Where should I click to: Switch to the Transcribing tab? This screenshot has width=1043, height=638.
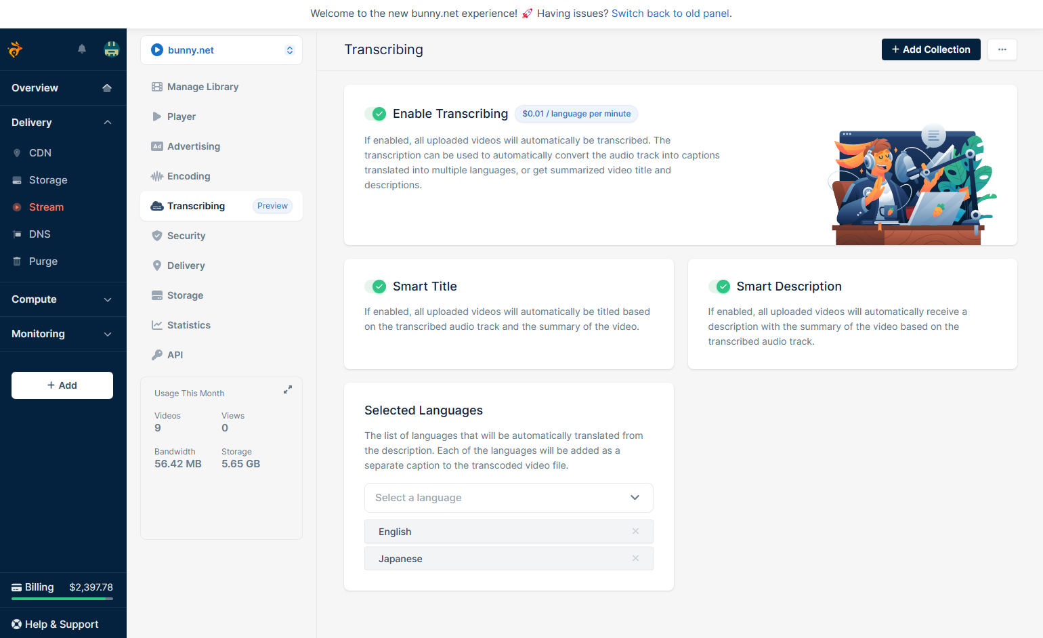(196, 206)
